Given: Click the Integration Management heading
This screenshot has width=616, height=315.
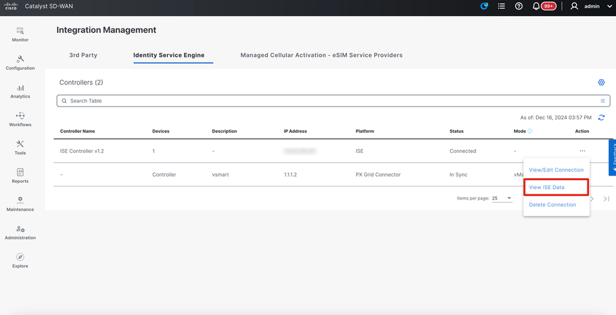Looking at the screenshot, I should [107, 30].
